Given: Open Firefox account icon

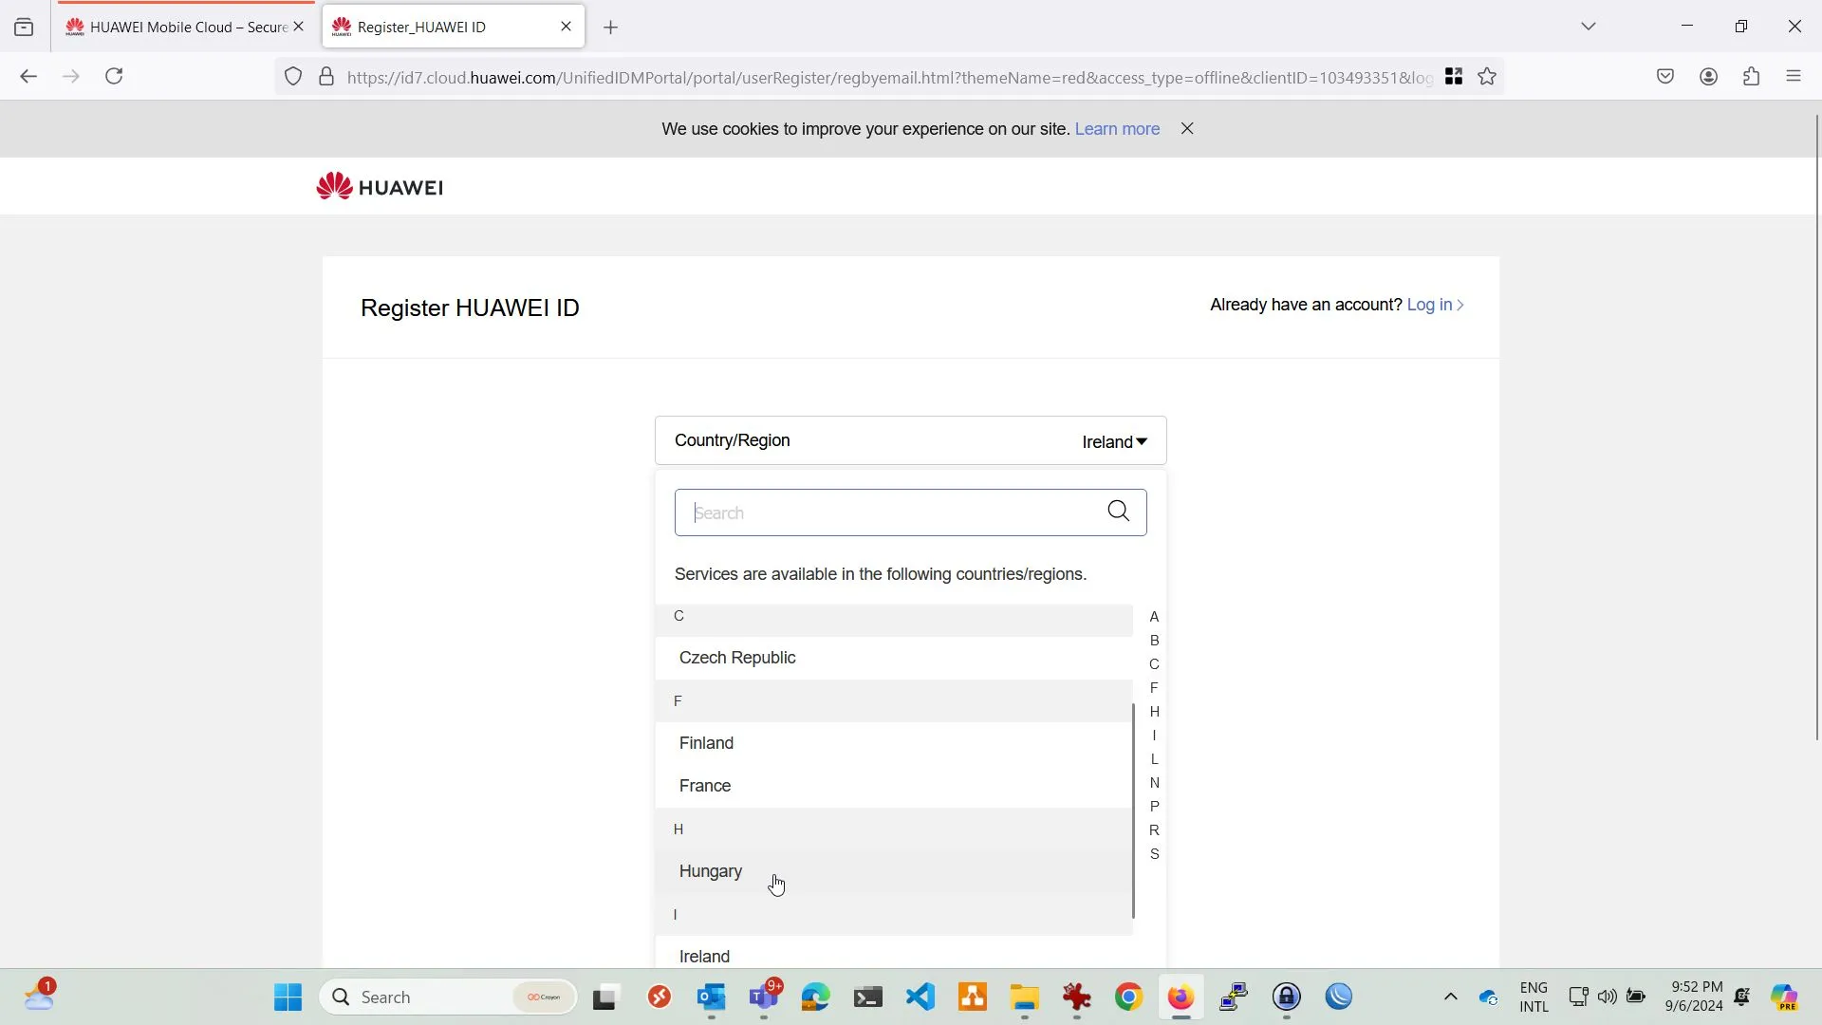Looking at the screenshot, I should [1708, 77].
